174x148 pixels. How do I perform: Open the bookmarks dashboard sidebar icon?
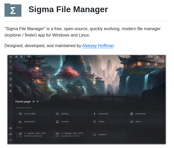pos(10,79)
